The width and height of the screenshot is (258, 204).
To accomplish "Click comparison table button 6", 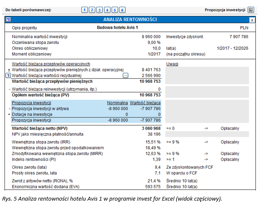I will pyautogui.click(x=122, y=10).
